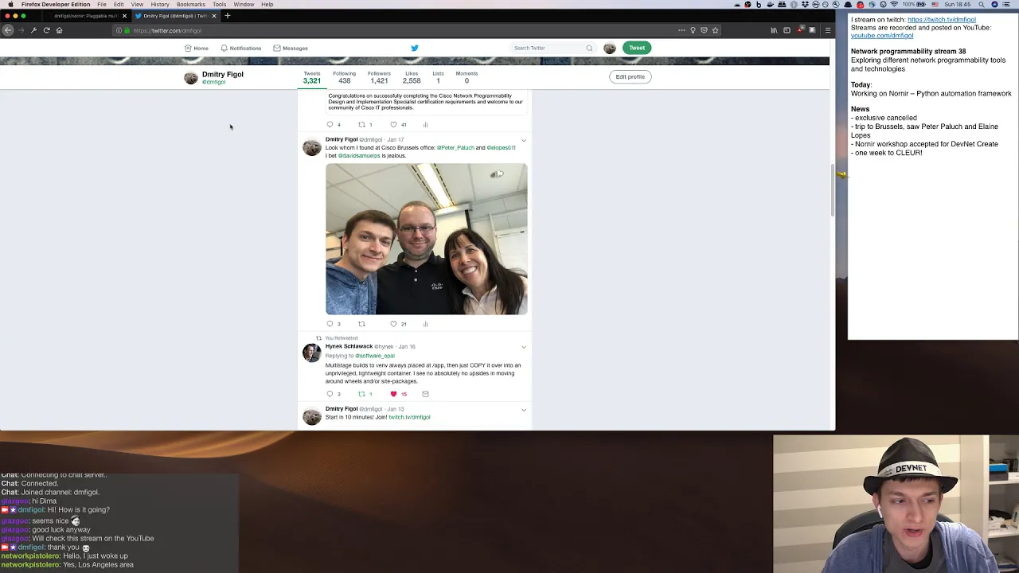Undo retweet of the Hynek Schlawack tweet
This screenshot has height=573, width=1019.
coord(361,394)
